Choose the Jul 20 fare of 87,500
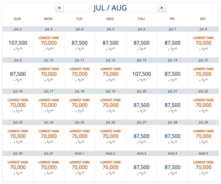The image size is (221, 184). [x=141, y=105]
